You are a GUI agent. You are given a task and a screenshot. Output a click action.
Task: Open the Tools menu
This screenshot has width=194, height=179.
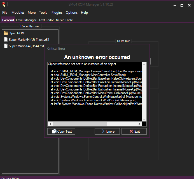(43, 13)
